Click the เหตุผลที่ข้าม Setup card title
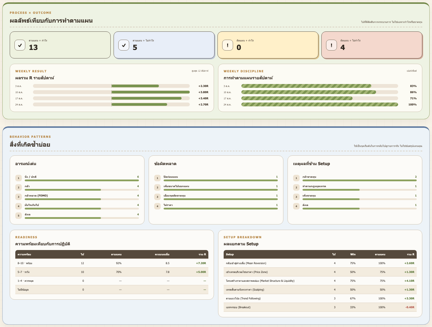 click(311, 164)
